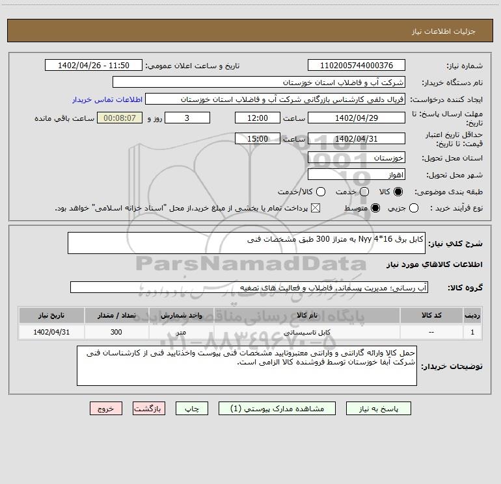Click the بازگشت back button

[x=149, y=409]
